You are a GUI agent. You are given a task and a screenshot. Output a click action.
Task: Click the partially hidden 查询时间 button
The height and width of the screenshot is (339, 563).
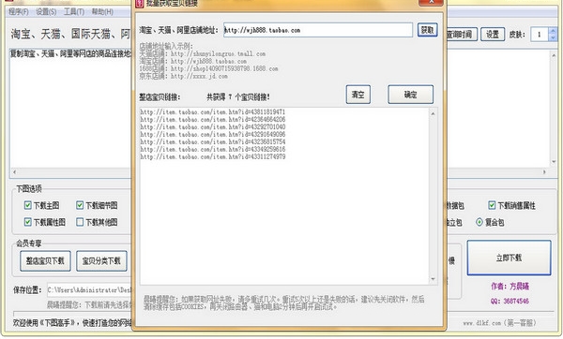462,35
